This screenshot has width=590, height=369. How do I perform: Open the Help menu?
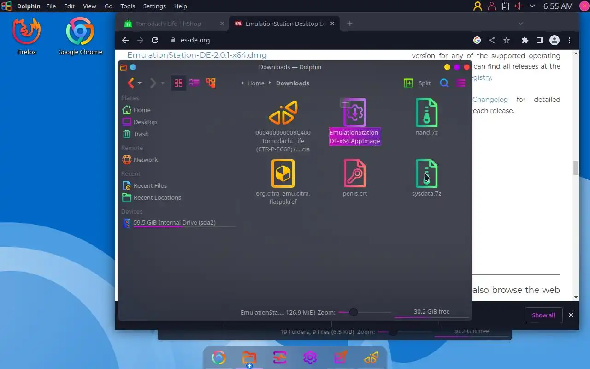(181, 6)
